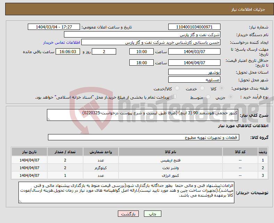Click the نام کالا column header
Image resolution: width=274 pixels, height=223 pixels.
[x=170, y=152]
